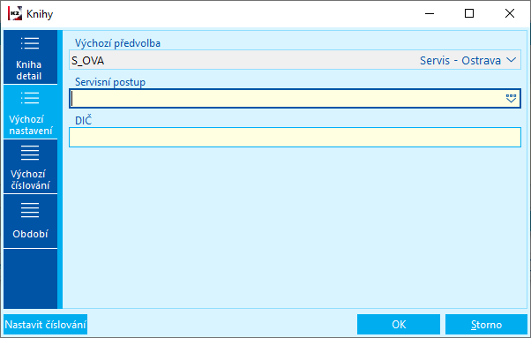This screenshot has width=531, height=338.
Task: Close the Knihy window
Action: (x=510, y=13)
